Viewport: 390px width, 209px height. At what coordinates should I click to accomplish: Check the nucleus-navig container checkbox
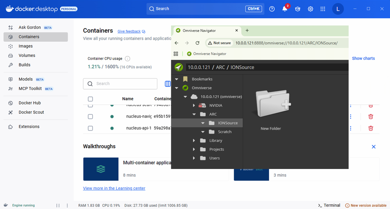[90, 117]
